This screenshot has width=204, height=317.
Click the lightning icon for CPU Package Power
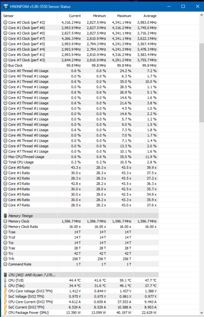tap(5, 313)
